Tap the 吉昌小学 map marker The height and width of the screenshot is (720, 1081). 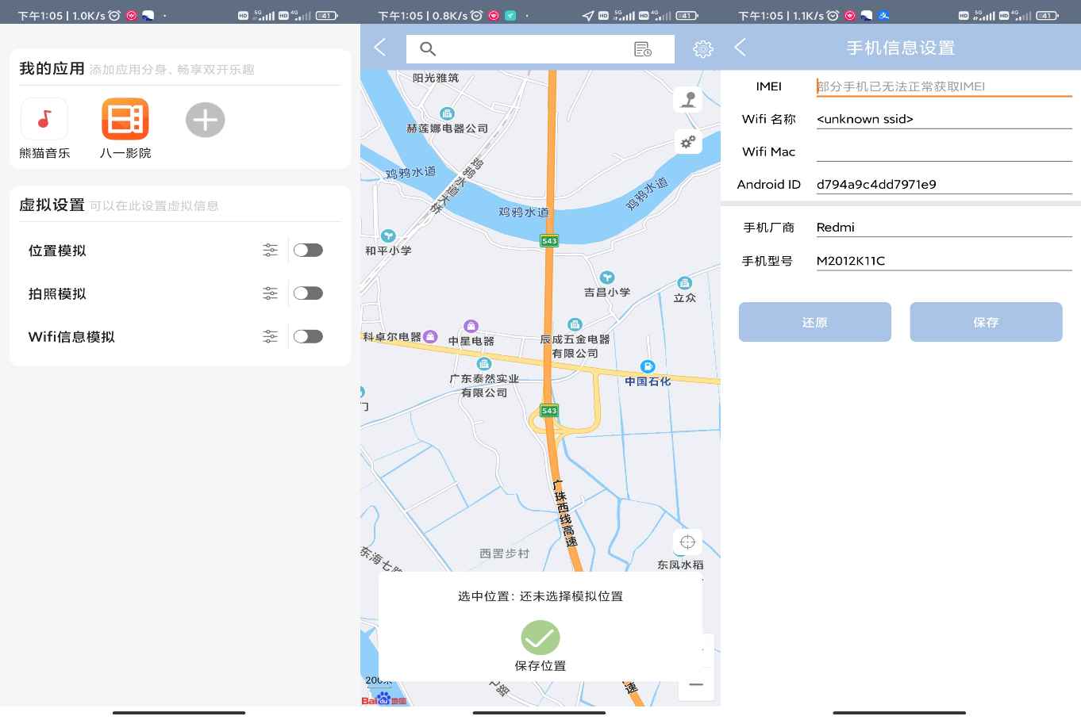(x=607, y=278)
